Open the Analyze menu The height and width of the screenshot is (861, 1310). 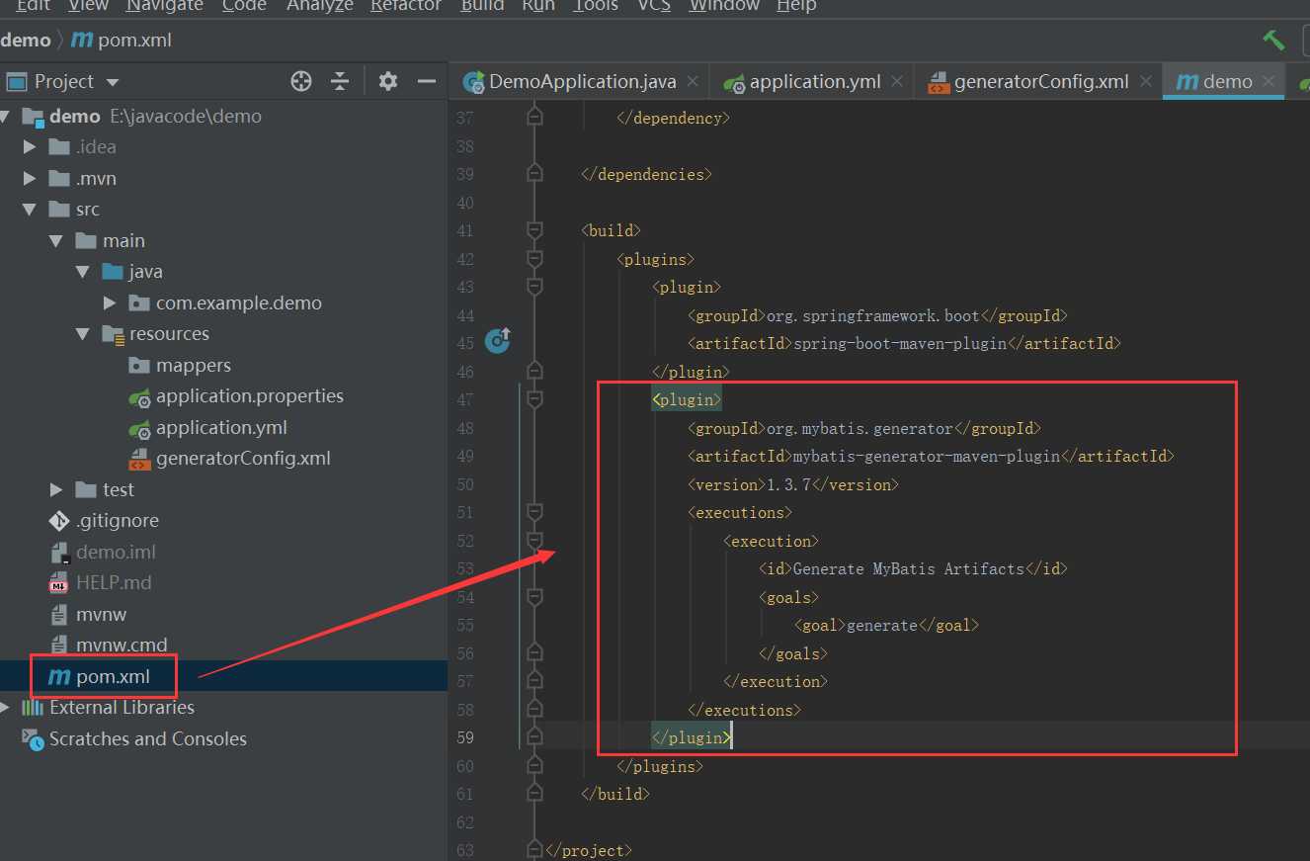click(320, 6)
